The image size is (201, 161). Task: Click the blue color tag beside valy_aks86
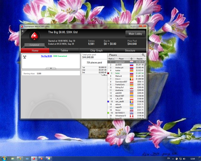tap(108, 101)
